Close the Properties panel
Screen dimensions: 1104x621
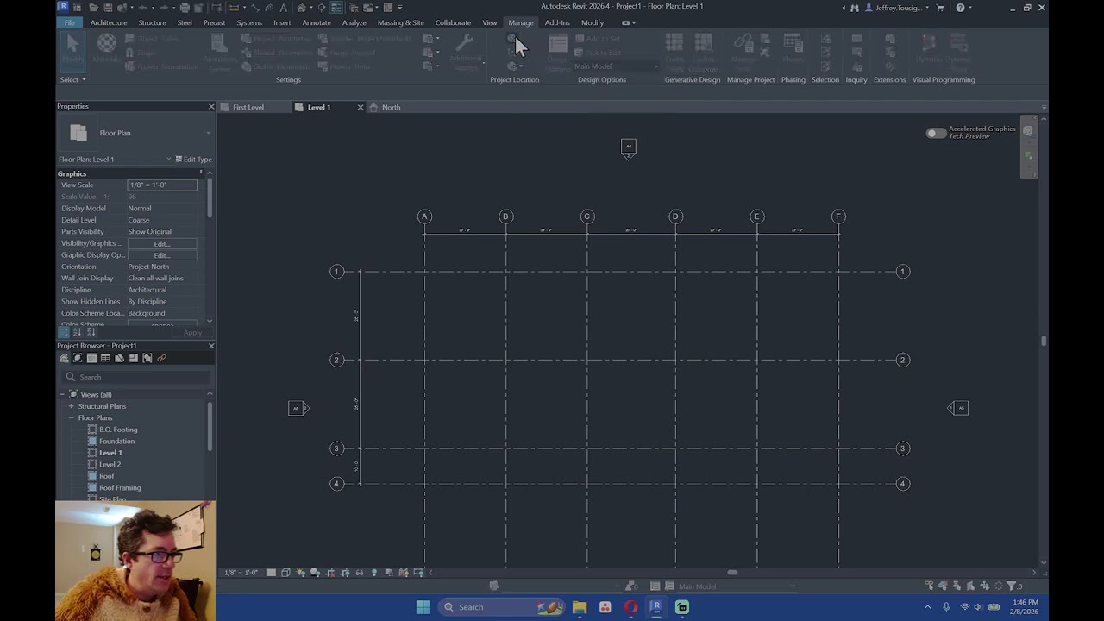click(x=210, y=106)
